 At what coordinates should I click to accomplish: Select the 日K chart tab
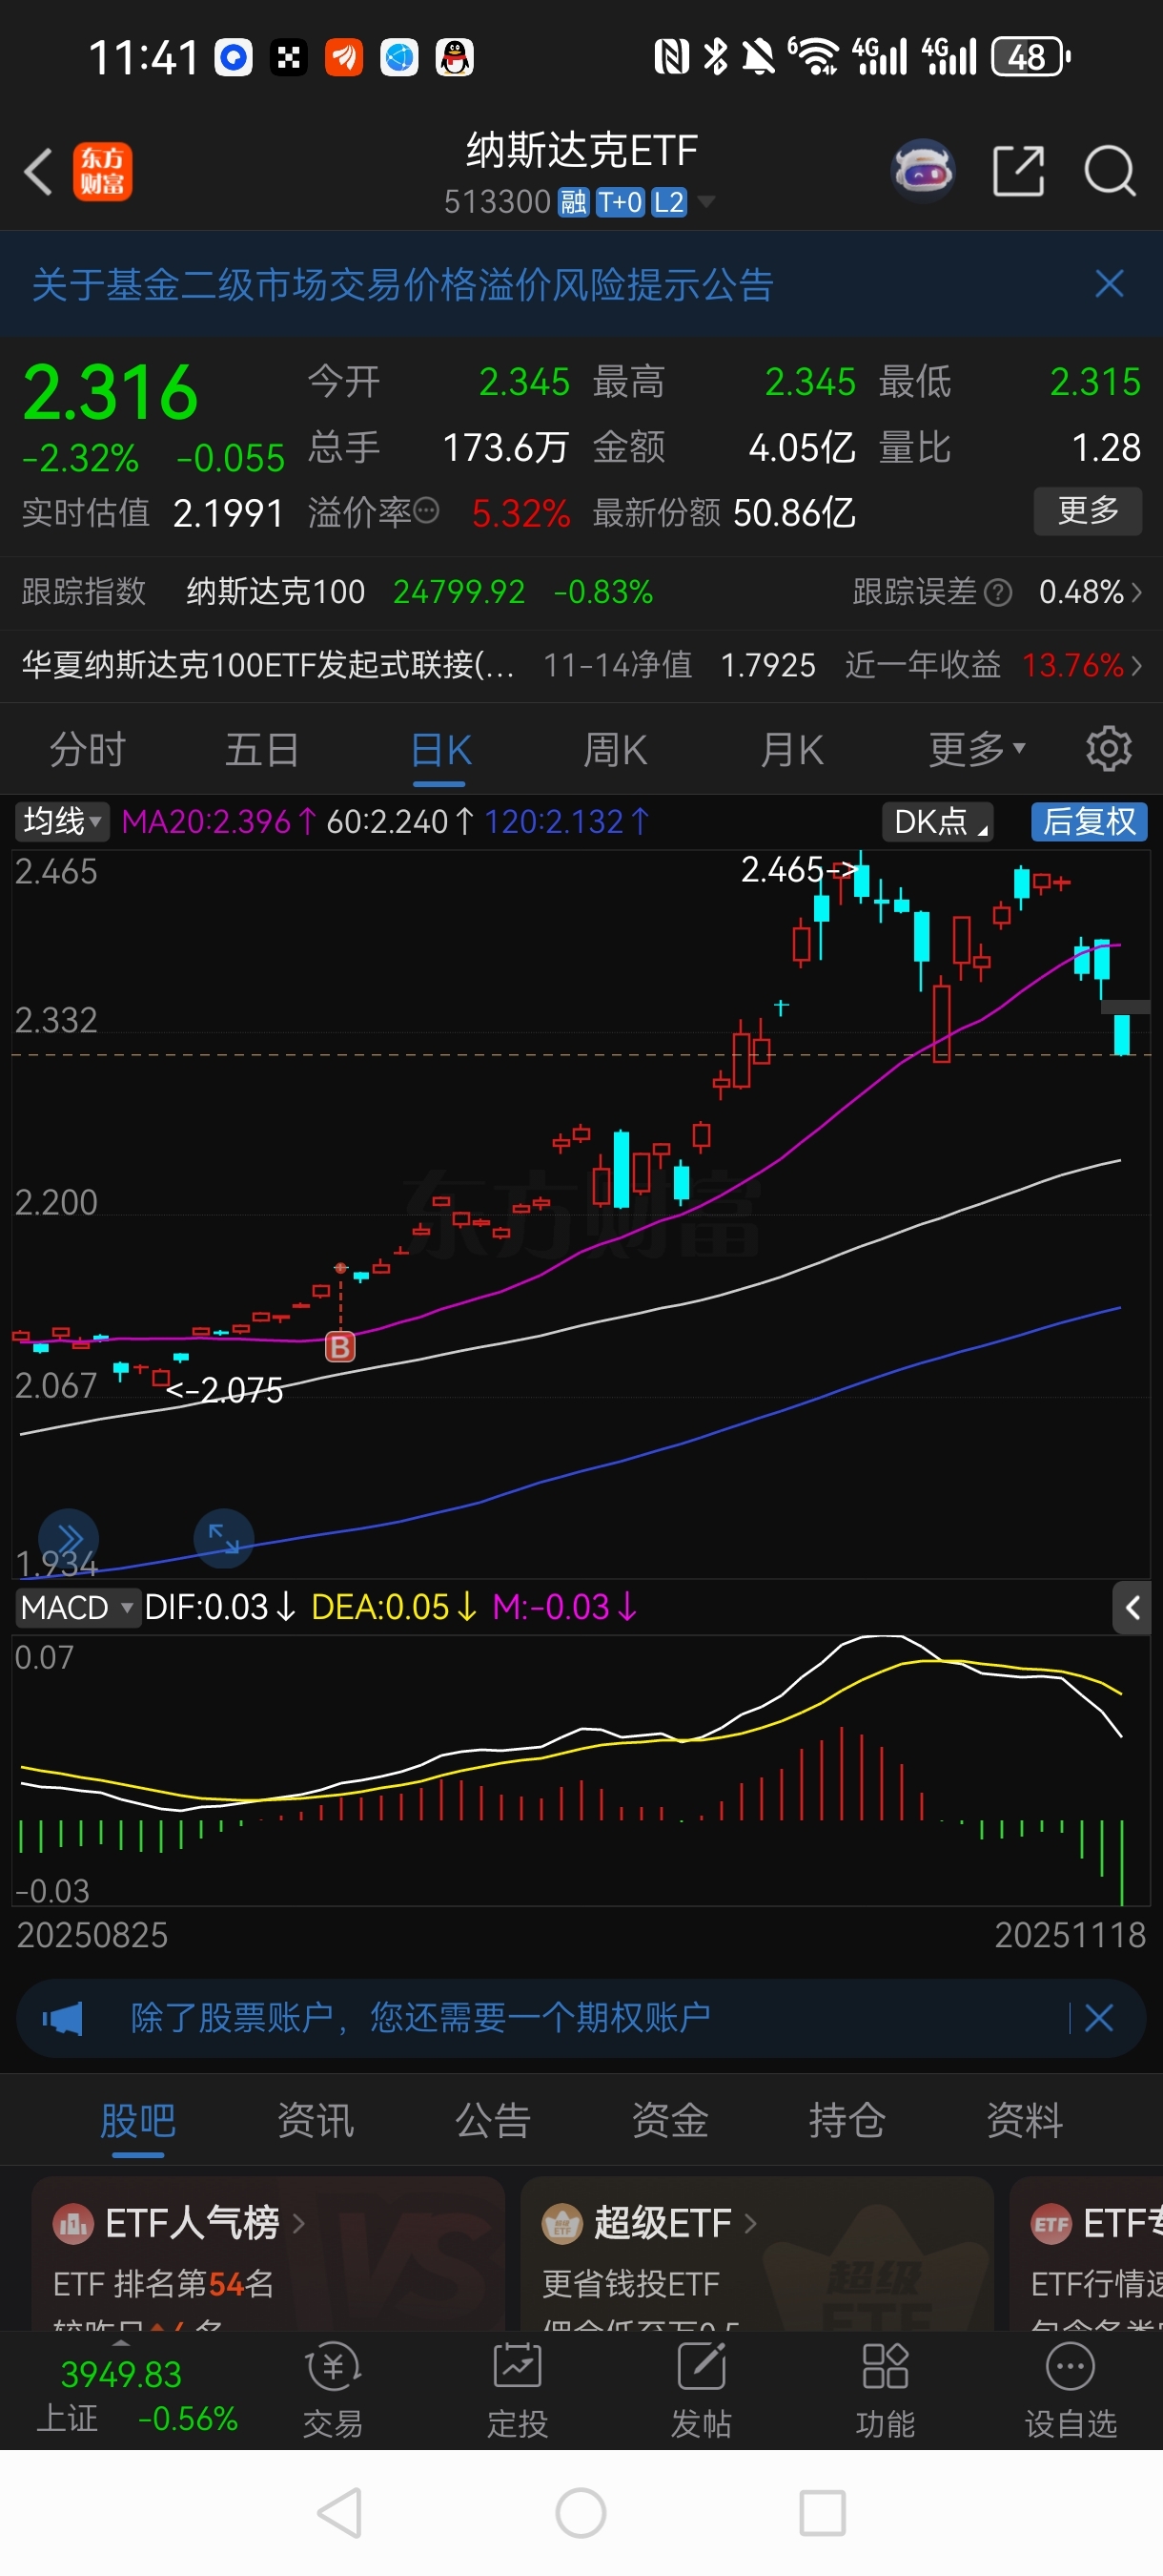(x=440, y=752)
